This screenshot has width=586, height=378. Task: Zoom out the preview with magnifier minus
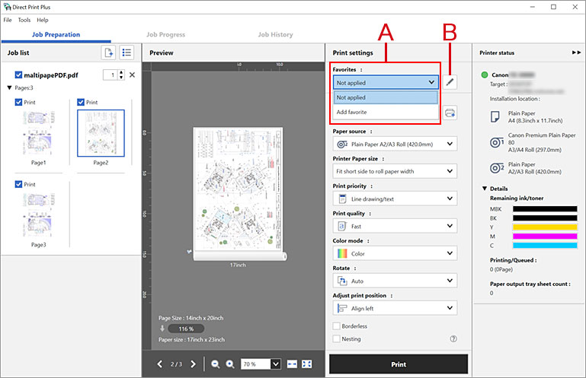coord(216,364)
